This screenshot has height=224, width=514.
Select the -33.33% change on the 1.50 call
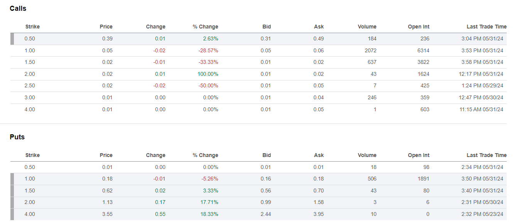pos(208,62)
